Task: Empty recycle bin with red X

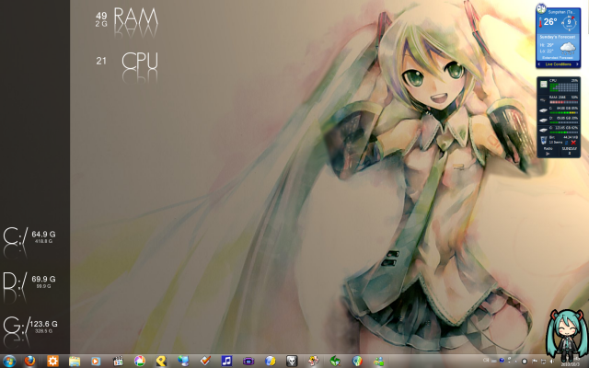Action: [x=573, y=143]
